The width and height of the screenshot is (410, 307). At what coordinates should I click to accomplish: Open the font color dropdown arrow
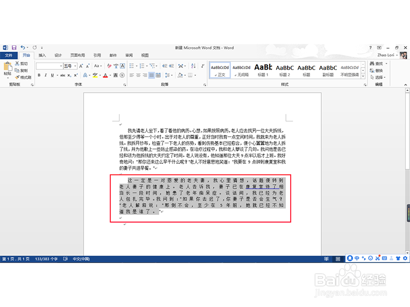coord(110,75)
